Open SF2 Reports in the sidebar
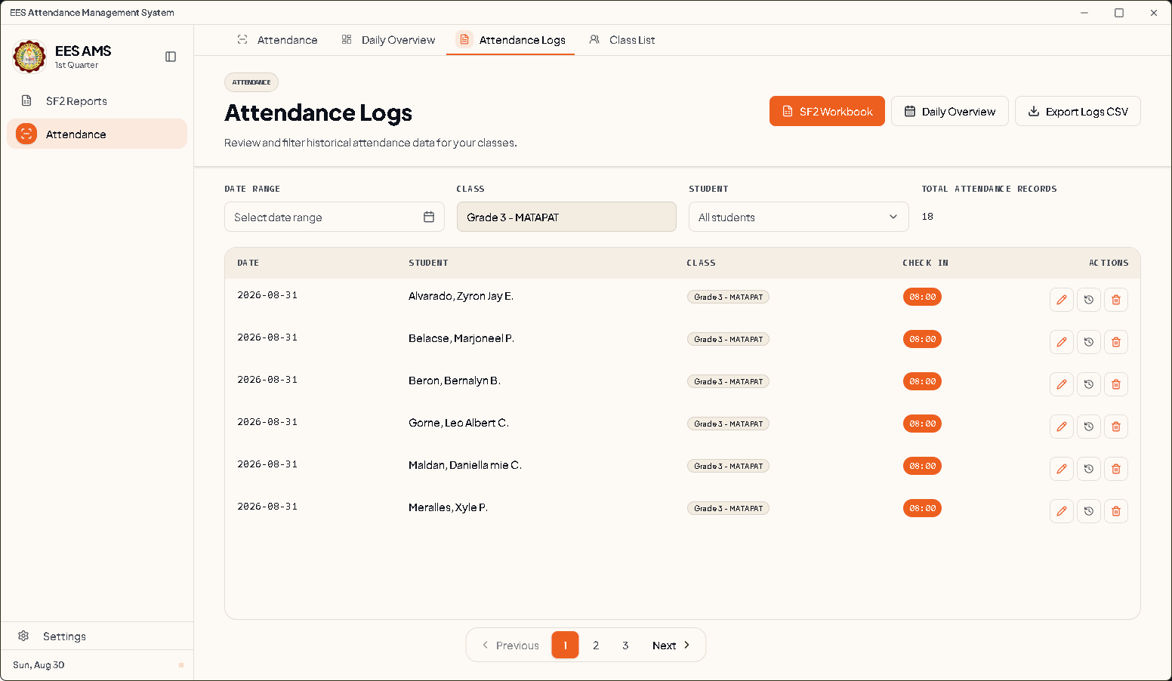The image size is (1172, 681). click(x=97, y=101)
